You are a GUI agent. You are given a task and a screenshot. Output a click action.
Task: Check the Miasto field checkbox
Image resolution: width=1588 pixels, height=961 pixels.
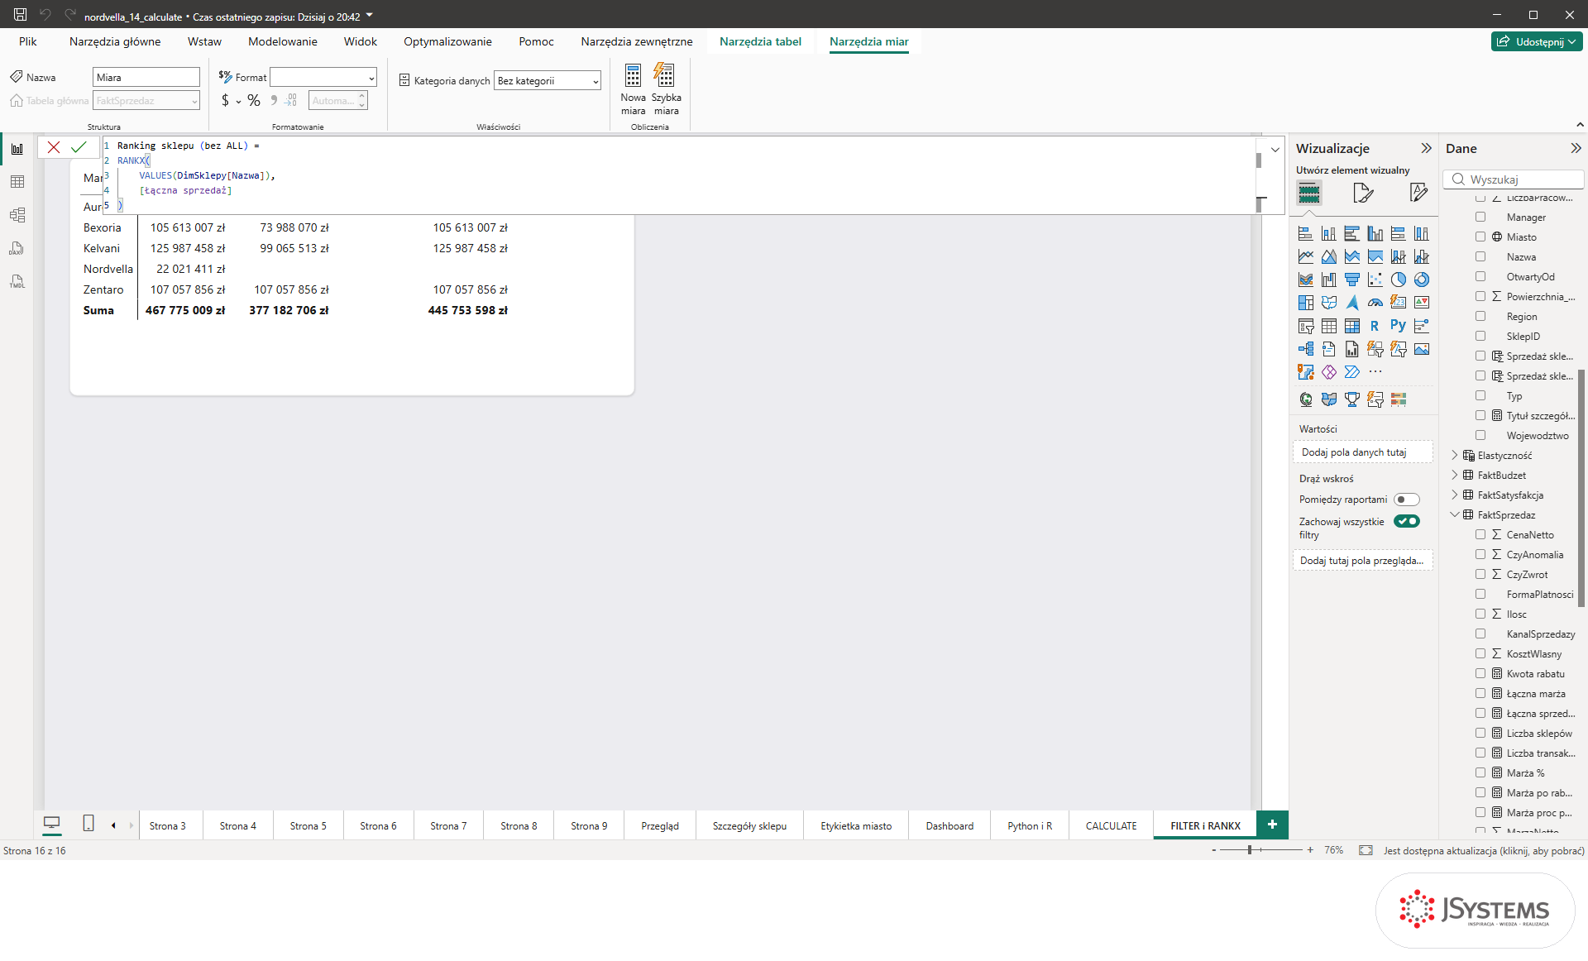(1480, 237)
